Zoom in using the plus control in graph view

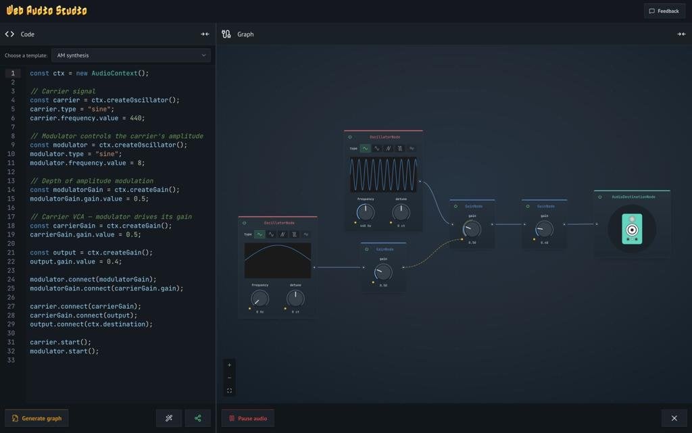coord(229,365)
